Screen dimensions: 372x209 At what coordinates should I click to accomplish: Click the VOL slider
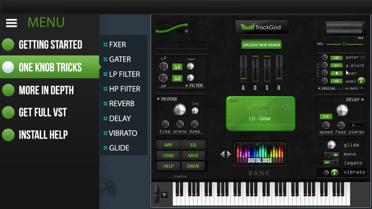tap(345, 44)
